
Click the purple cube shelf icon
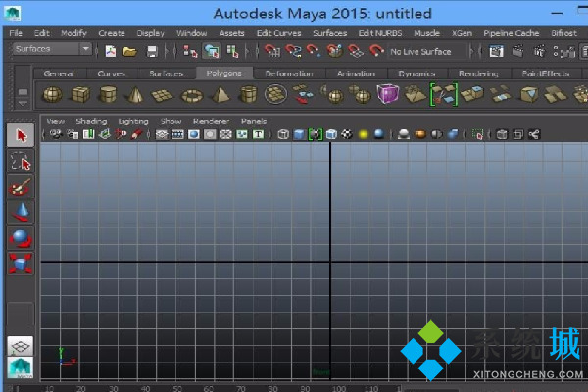(389, 94)
